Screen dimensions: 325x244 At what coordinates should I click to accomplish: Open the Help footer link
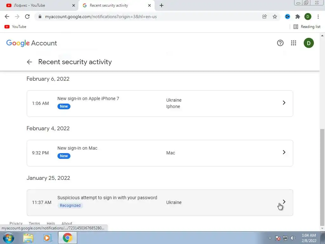pyautogui.click(x=51, y=223)
